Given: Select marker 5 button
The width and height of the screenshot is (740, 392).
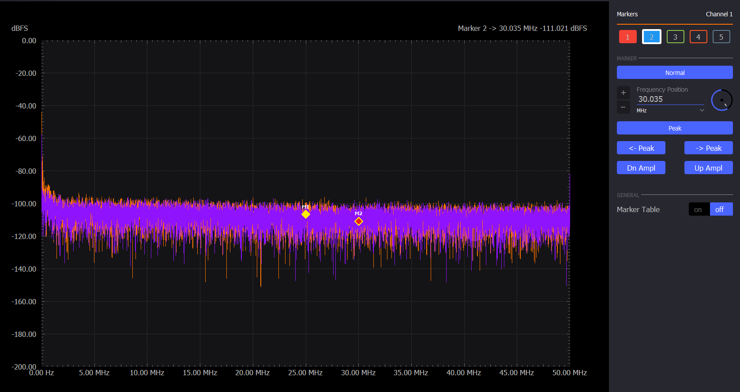Looking at the screenshot, I should coord(721,37).
